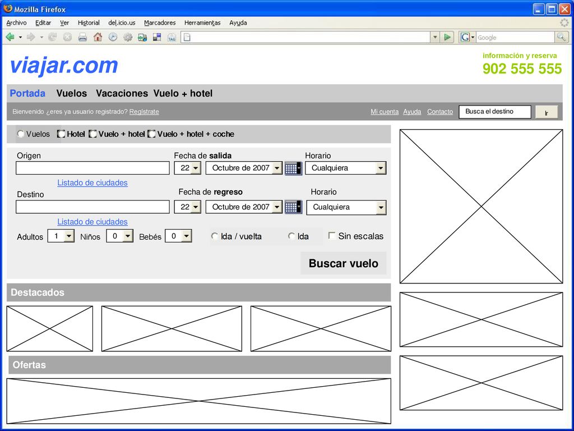Switch to the Vacaciones tab
Viewport: 574px width, 431px height.
pos(122,94)
